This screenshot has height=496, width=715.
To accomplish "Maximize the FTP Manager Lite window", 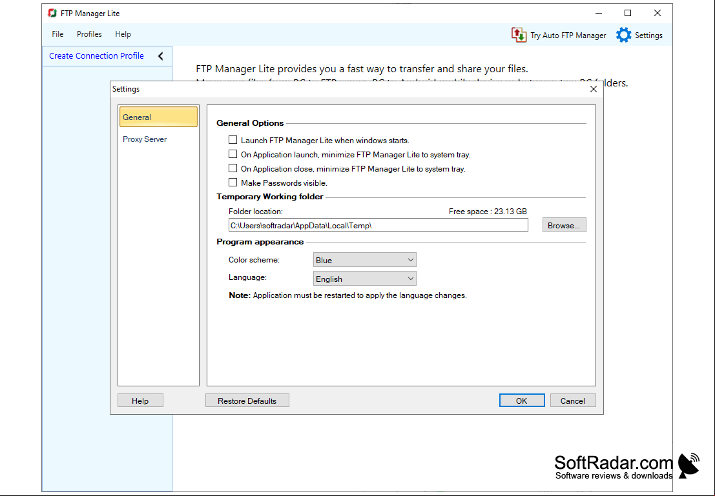I will [x=628, y=13].
